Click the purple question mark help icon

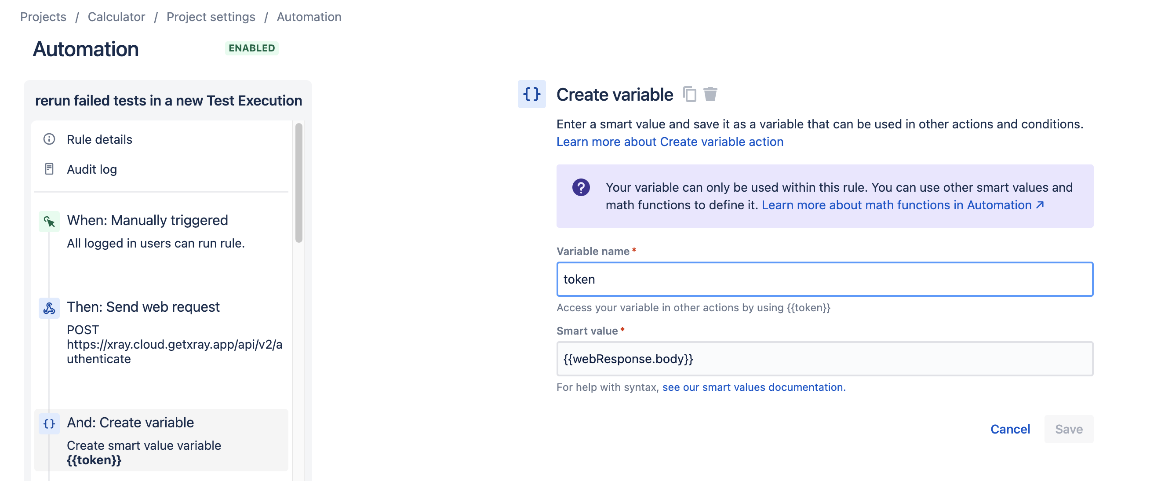pyautogui.click(x=581, y=187)
